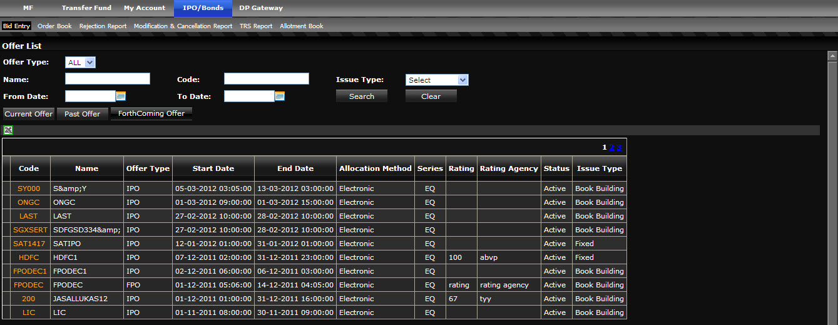Select the HDFC offer code link
838x325 pixels.
[x=29, y=257]
